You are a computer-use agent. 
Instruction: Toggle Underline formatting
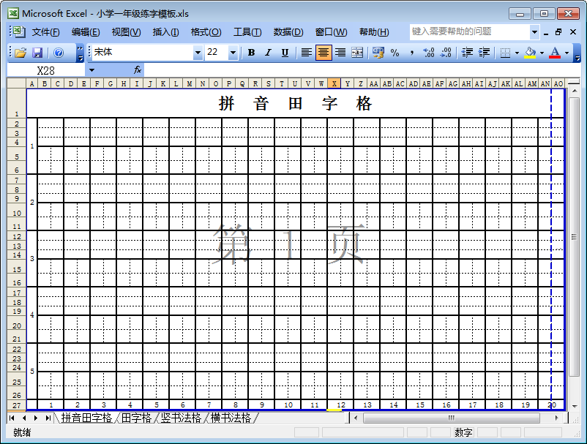tap(285, 53)
